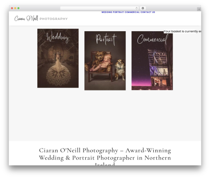Click the Ciaran O'Neill Photography logo
This screenshot has height=178, width=210.
tap(41, 19)
